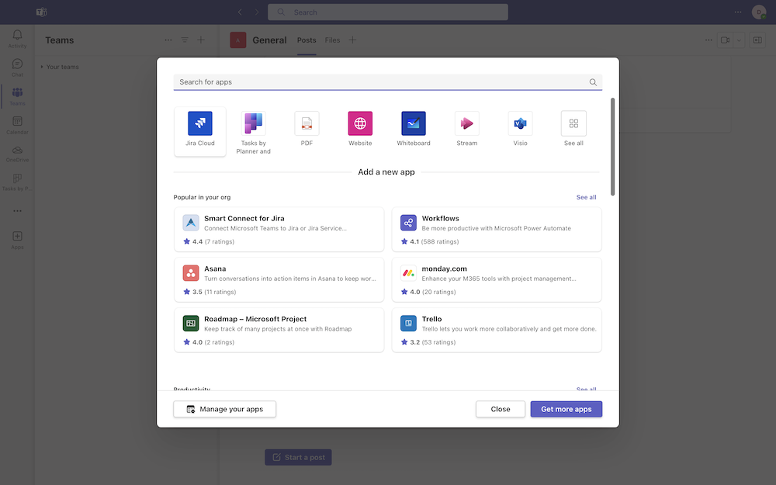The height and width of the screenshot is (485, 776).
Task: Click Start a post button
Action: click(x=299, y=457)
